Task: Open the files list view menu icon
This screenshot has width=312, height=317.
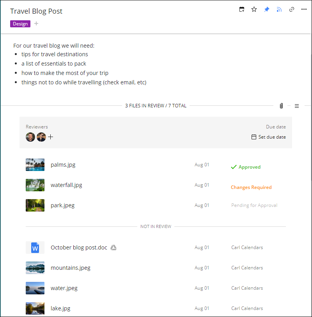Action: point(297,106)
